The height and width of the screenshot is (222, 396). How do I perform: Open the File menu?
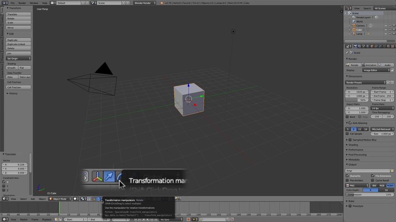(12, 3)
